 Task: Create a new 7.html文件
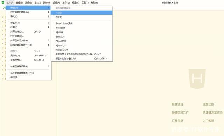coord(82,41)
